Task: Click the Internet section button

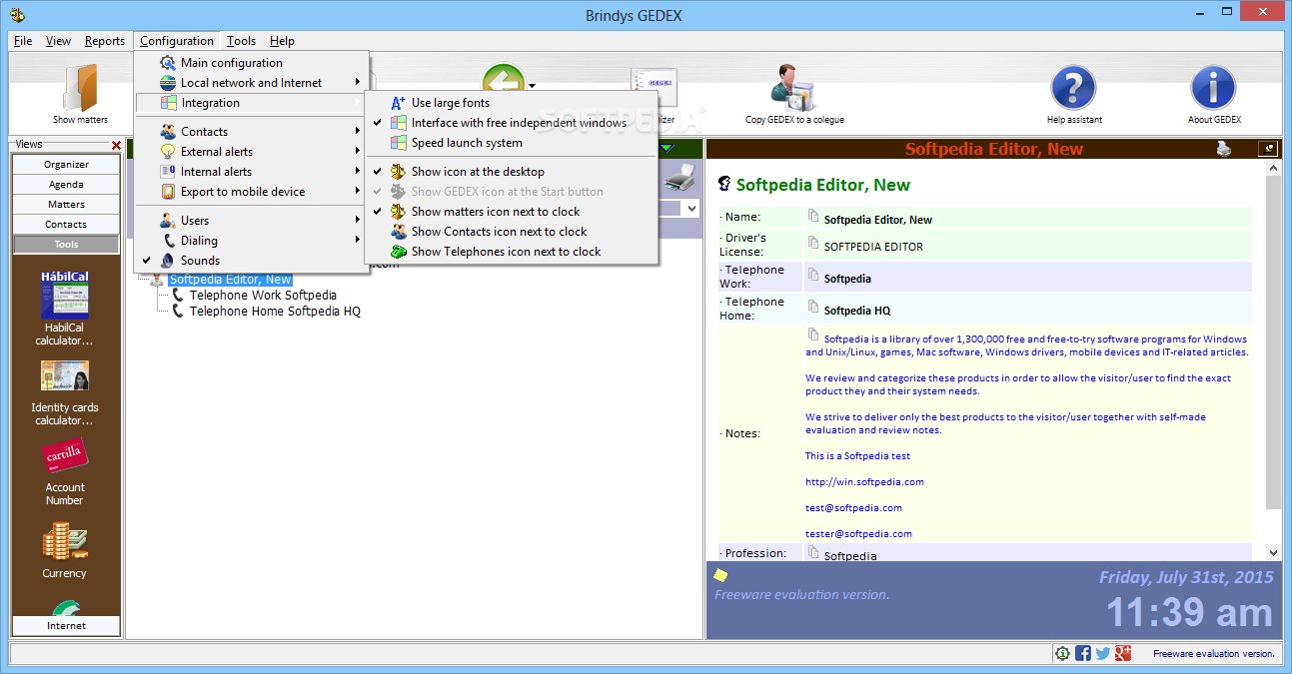Action: tap(66, 626)
